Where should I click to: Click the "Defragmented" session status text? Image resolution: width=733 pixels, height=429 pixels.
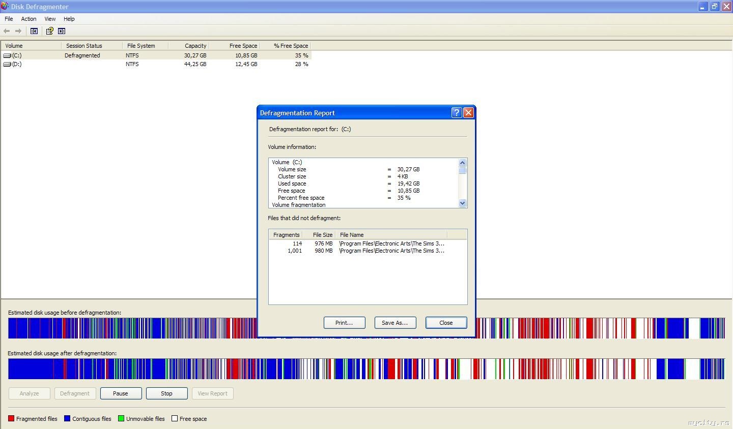pos(82,55)
